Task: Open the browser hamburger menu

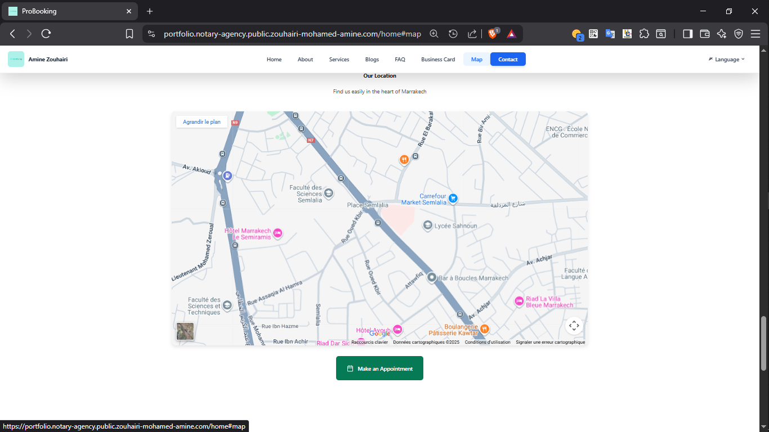Action: (756, 34)
